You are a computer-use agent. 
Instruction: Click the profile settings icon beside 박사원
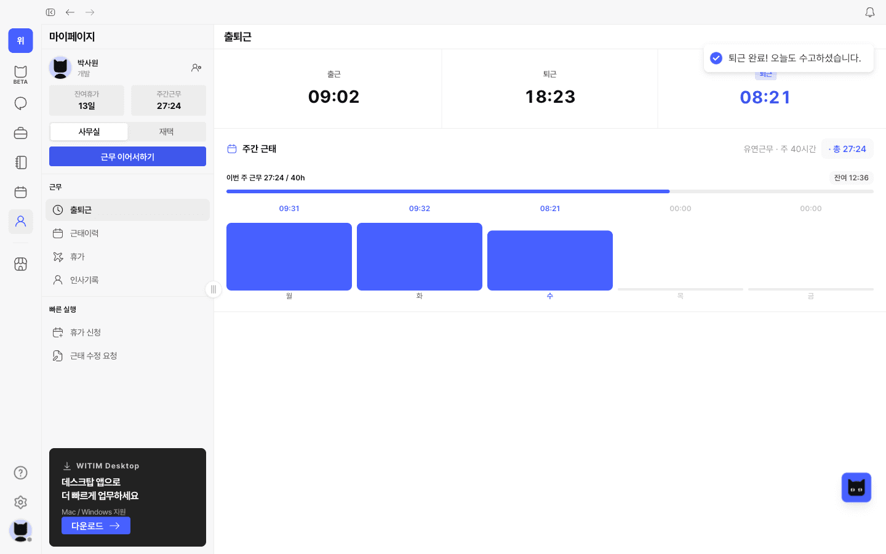[196, 68]
